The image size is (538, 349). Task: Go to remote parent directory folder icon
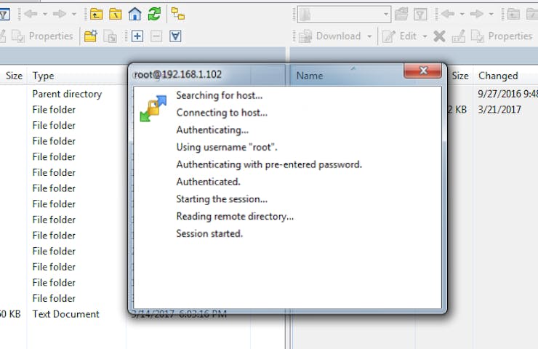(513, 14)
